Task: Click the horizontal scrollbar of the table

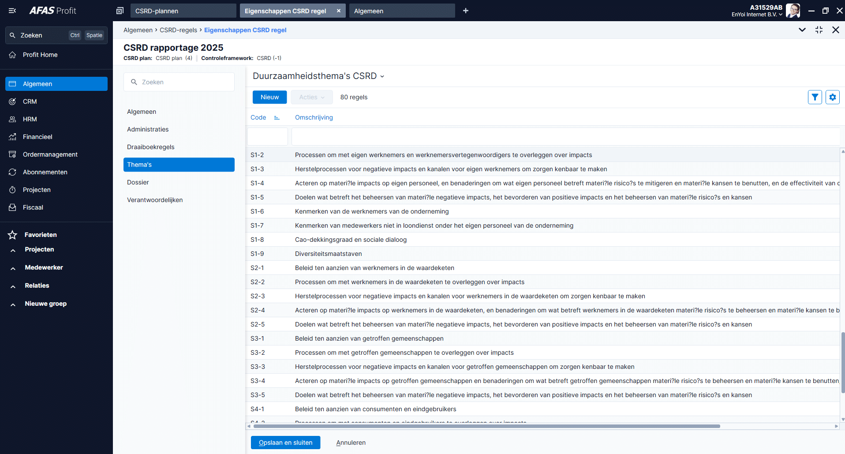Action: (x=485, y=426)
